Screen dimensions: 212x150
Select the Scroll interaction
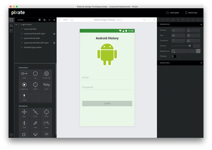pos(24,97)
